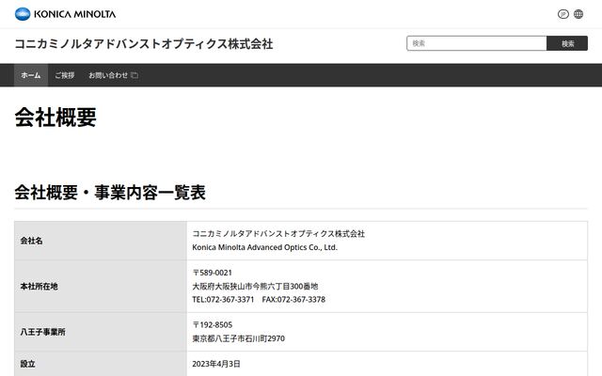Click the Japanese company name in the table
Viewport: 602px width, 376px height.
click(x=278, y=234)
